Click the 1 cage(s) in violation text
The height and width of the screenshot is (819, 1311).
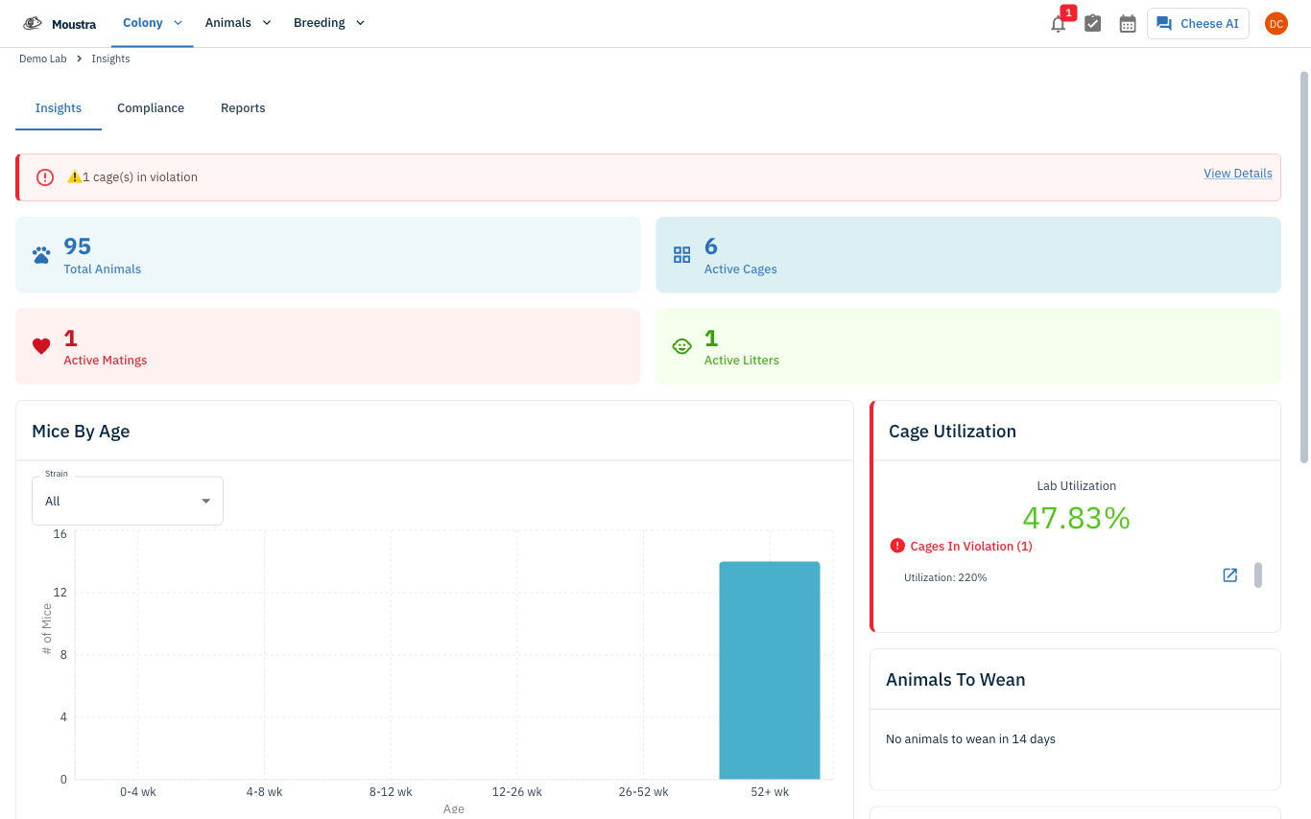coord(140,177)
